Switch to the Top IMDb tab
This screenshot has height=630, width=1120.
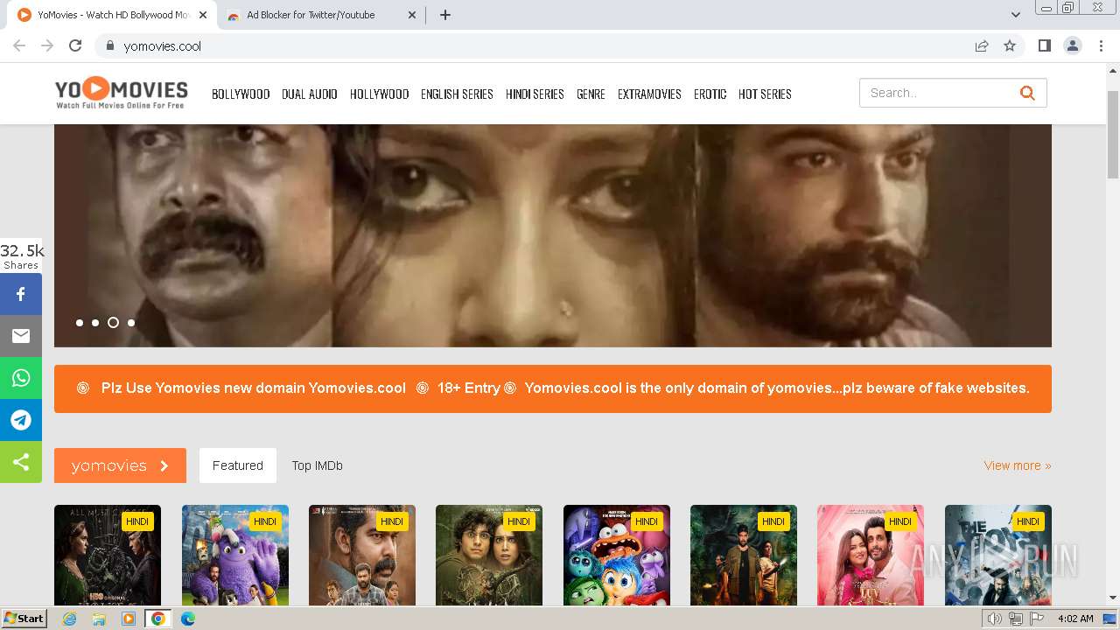tap(318, 465)
